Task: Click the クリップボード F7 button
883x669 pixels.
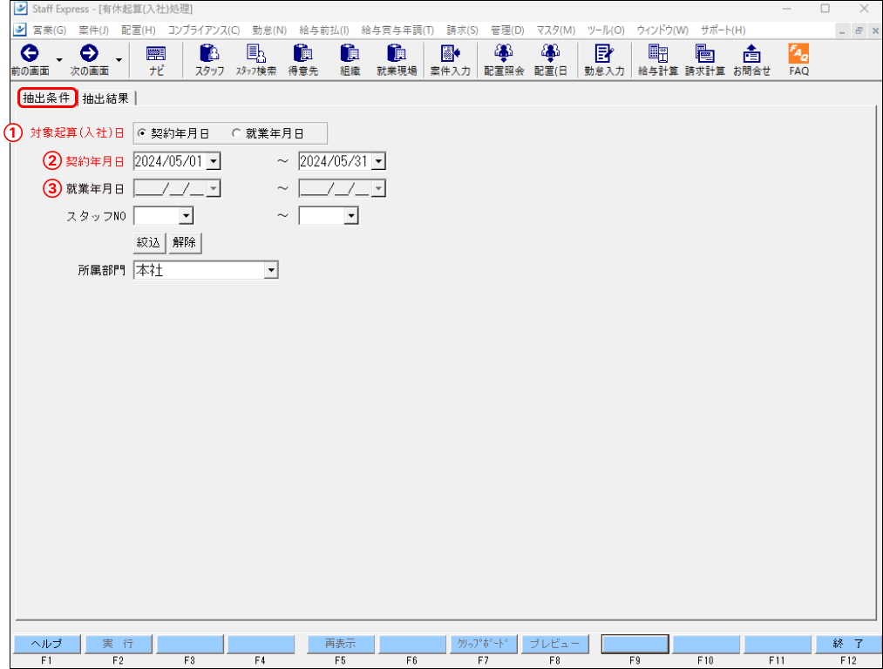Action: tap(483, 644)
